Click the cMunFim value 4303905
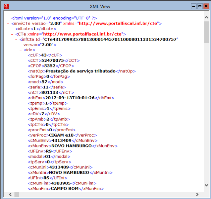The image size is (211, 199). pyautogui.click(x=61, y=183)
